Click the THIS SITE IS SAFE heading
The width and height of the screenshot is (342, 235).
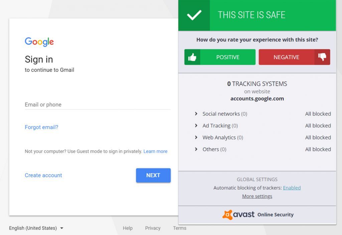(251, 15)
